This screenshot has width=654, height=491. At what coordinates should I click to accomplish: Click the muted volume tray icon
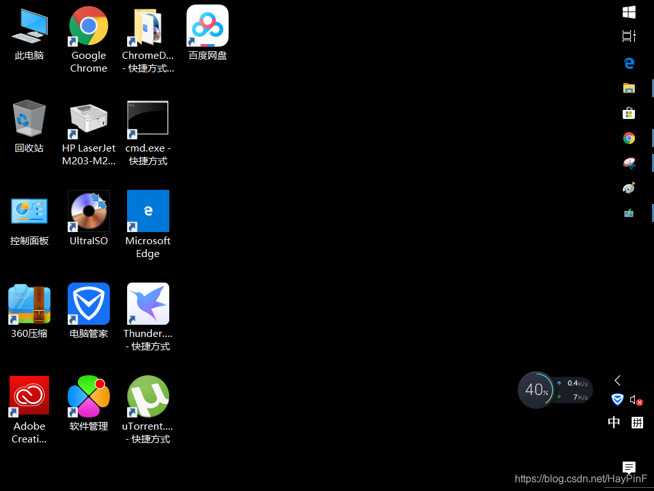click(637, 400)
